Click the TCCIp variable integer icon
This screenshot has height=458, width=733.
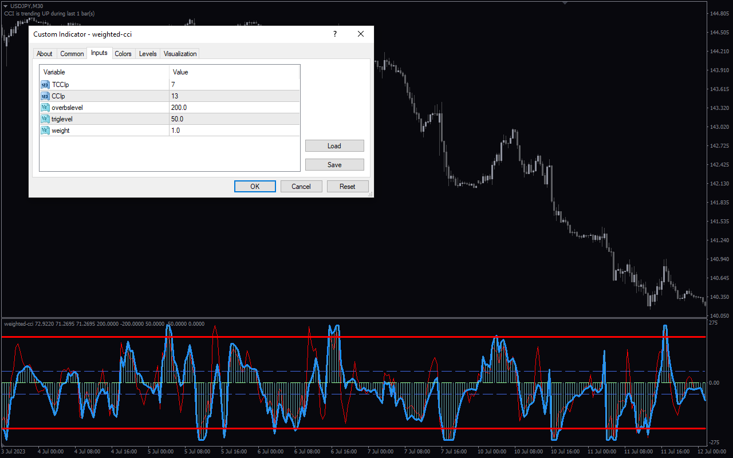[x=45, y=85]
